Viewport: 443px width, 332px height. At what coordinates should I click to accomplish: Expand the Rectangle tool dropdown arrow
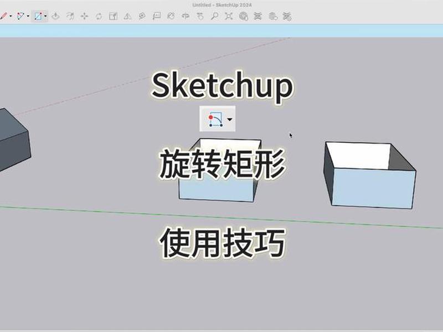[x=45, y=16]
